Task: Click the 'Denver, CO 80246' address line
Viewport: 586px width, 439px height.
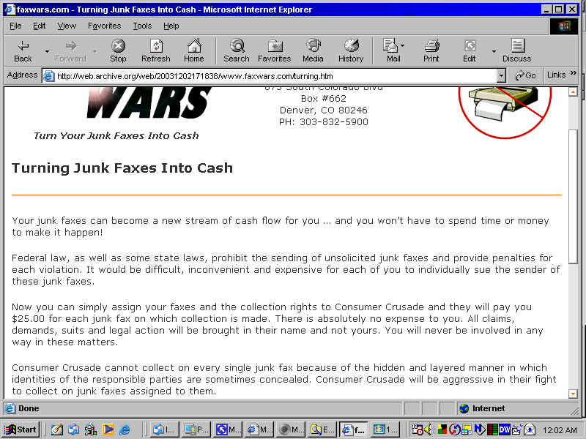Action: [324, 110]
